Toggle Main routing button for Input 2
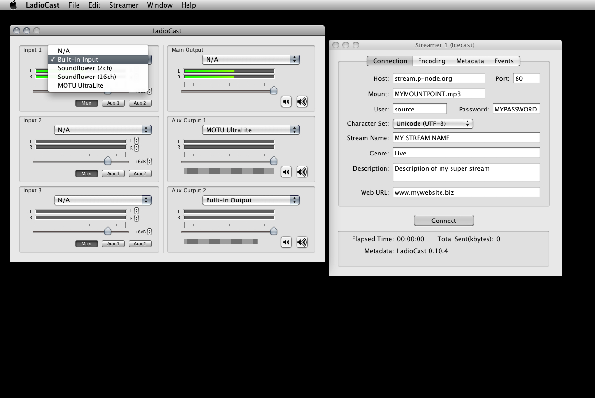The image size is (595, 398). 86,174
